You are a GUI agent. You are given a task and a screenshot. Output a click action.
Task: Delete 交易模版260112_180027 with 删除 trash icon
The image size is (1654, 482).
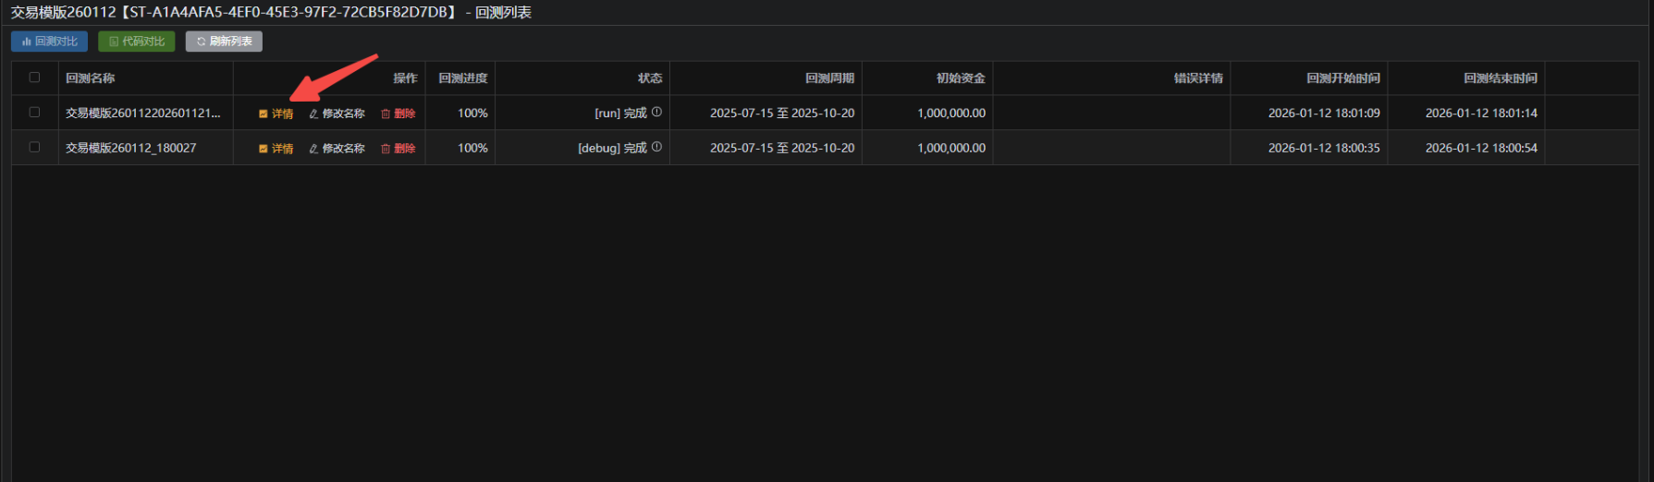tap(386, 149)
